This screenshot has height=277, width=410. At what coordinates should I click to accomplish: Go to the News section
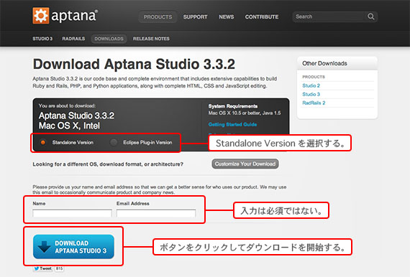[227, 17]
